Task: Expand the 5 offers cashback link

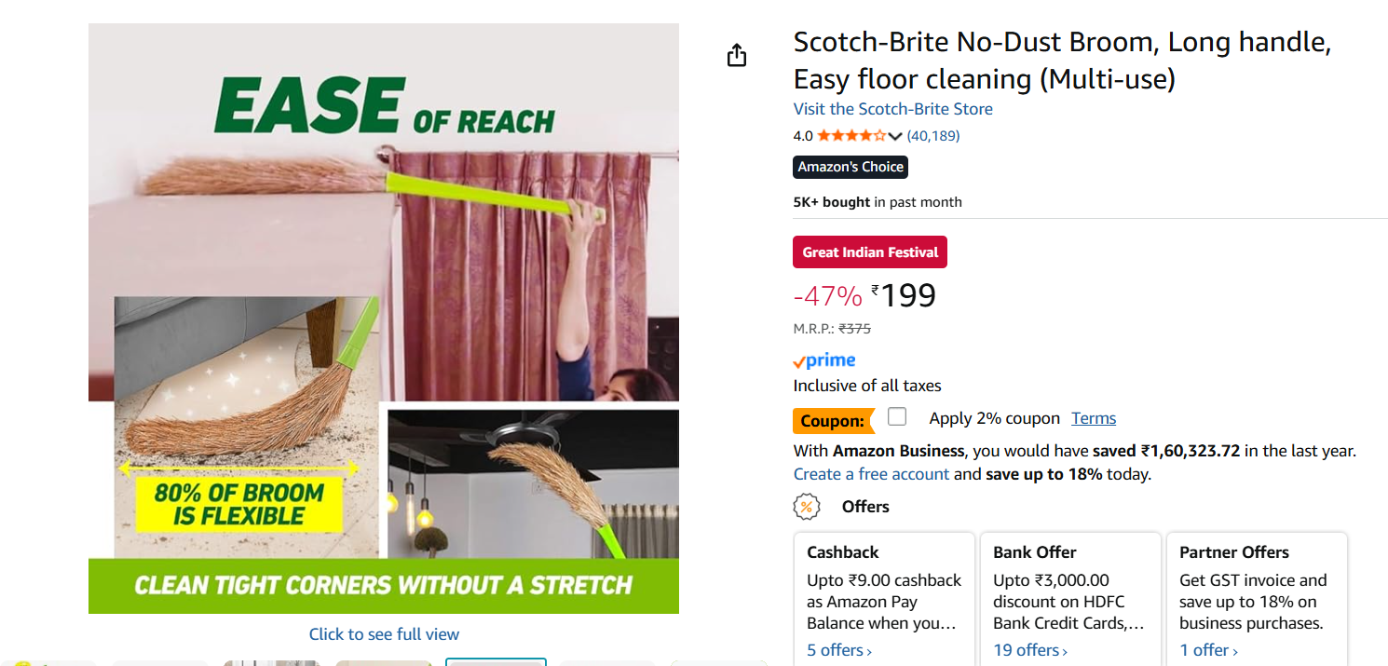Action: pos(839,650)
